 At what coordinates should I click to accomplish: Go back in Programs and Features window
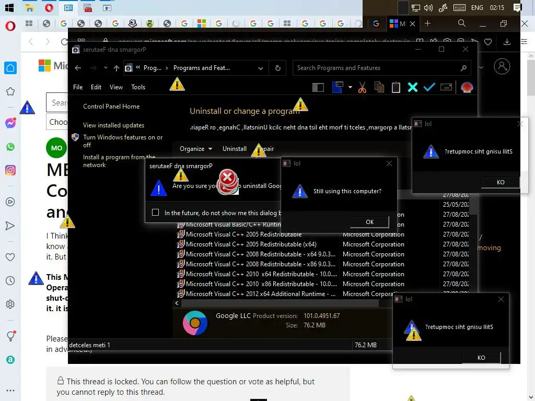point(78,68)
